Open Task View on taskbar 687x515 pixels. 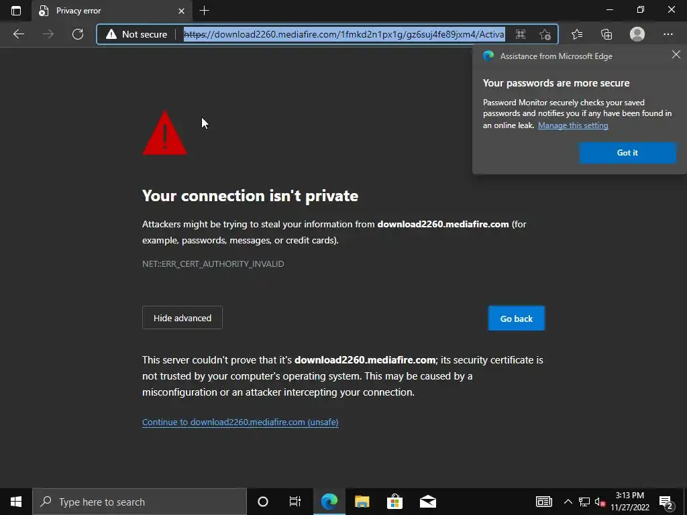pyautogui.click(x=295, y=502)
